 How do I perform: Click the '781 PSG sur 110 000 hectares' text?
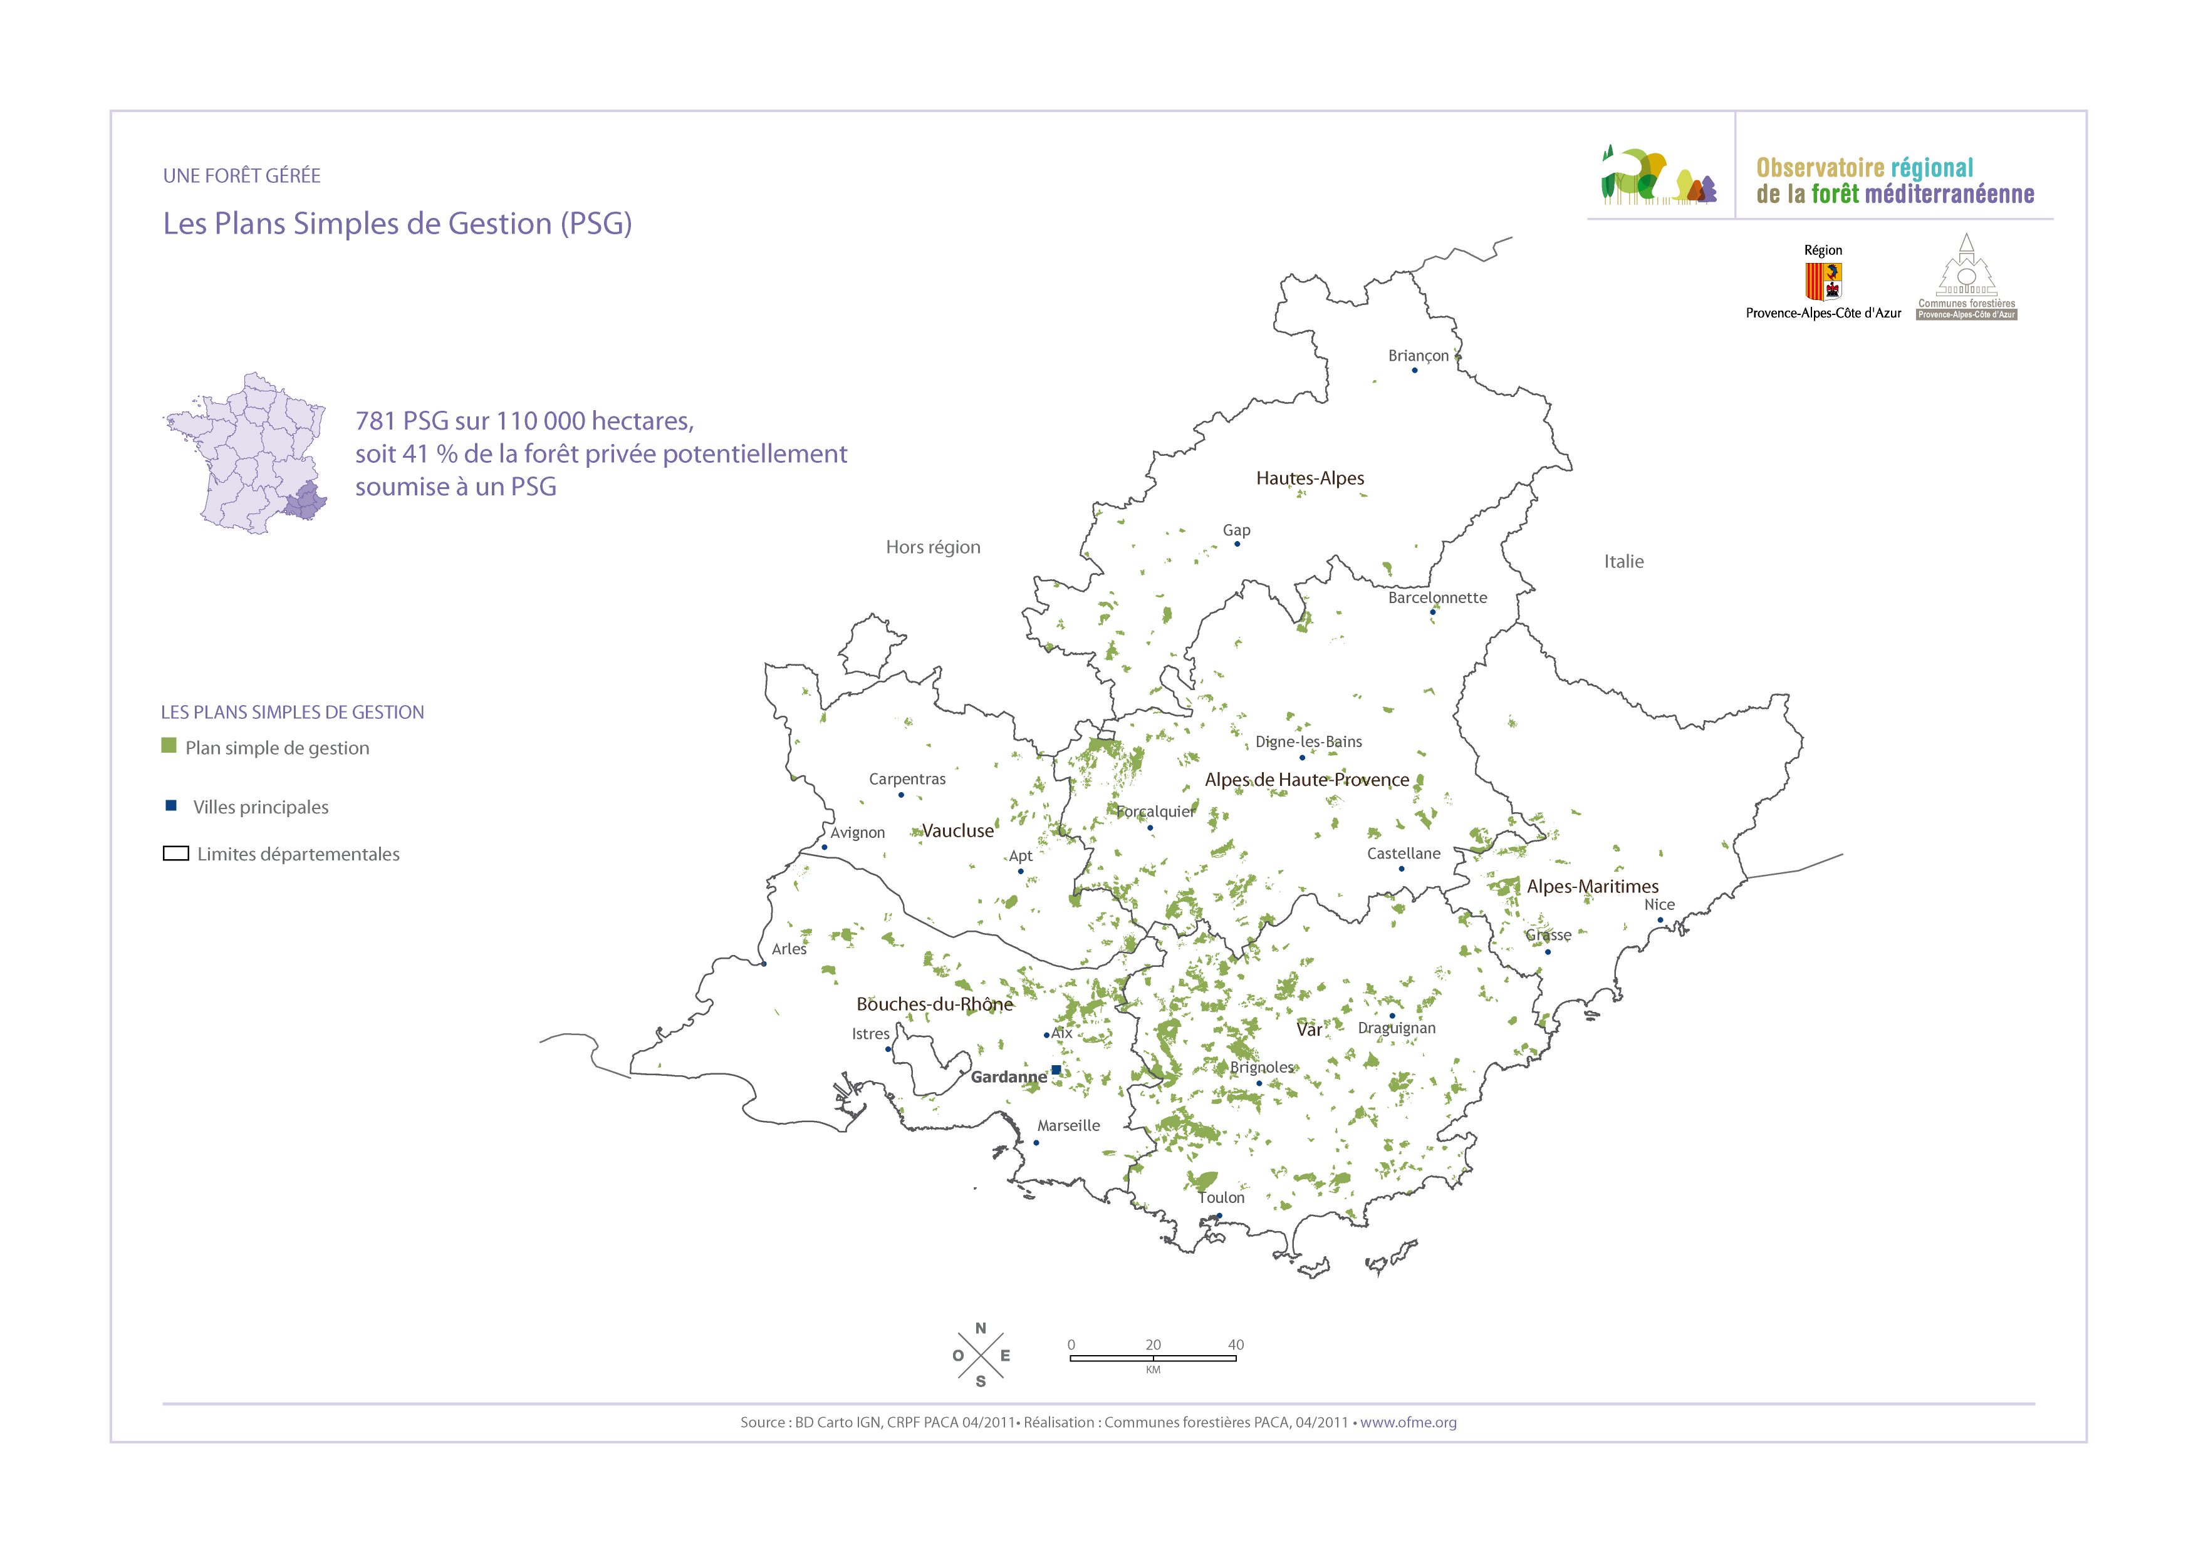(524, 421)
